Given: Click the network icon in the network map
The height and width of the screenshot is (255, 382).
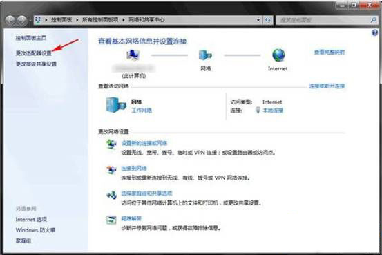Looking at the screenshot, I should (x=205, y=55).
